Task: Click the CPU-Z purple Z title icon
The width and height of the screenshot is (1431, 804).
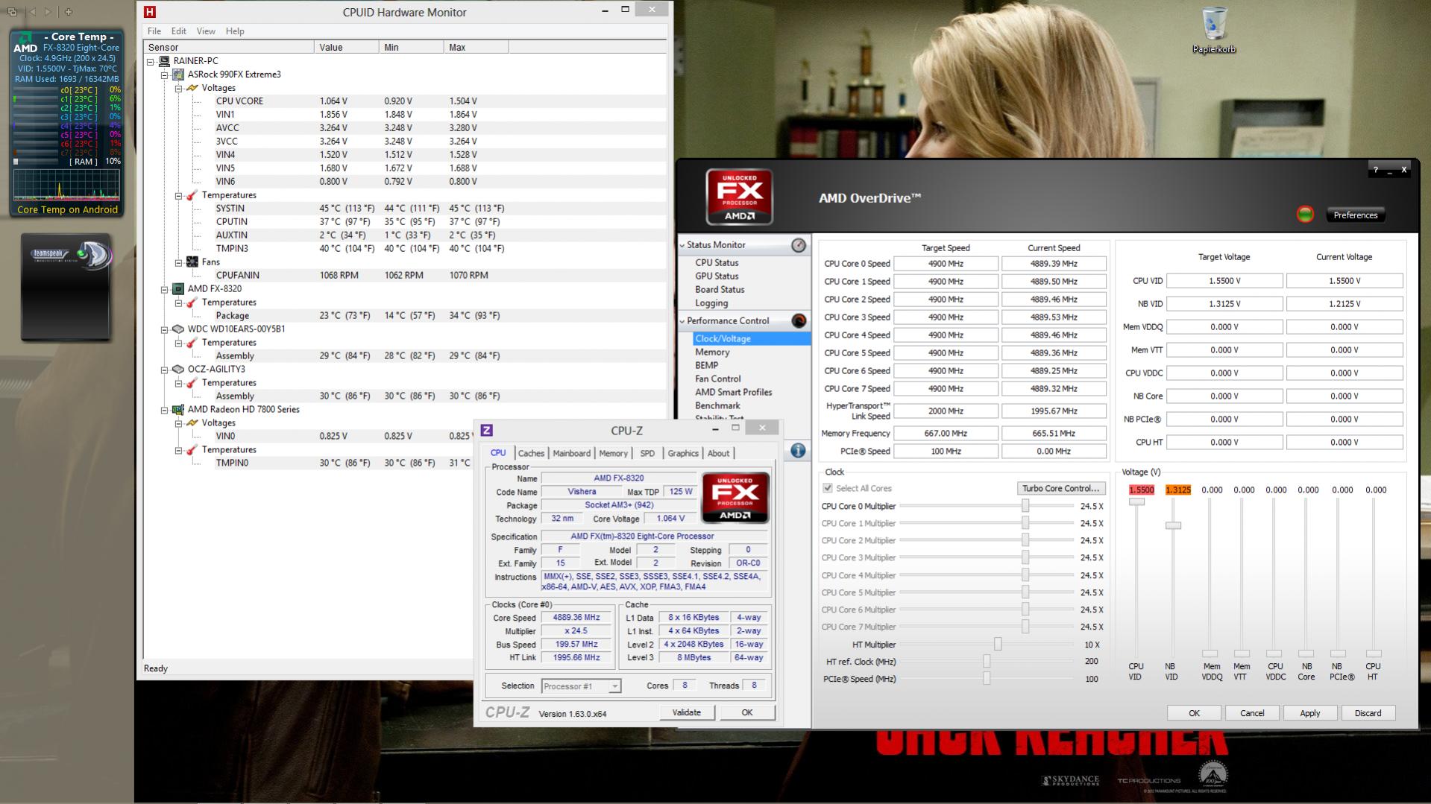Action: pyautogui.click(x=486, y=430)
